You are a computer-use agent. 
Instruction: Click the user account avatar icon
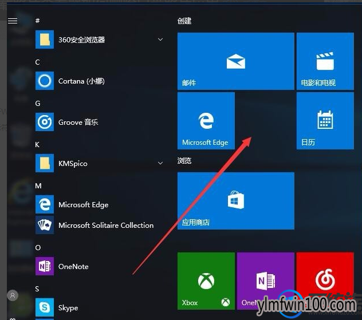(x=13, y=295)
